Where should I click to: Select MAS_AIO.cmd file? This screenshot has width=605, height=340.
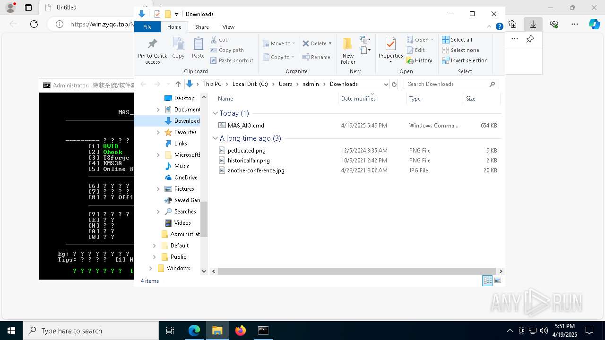(358, 126)
